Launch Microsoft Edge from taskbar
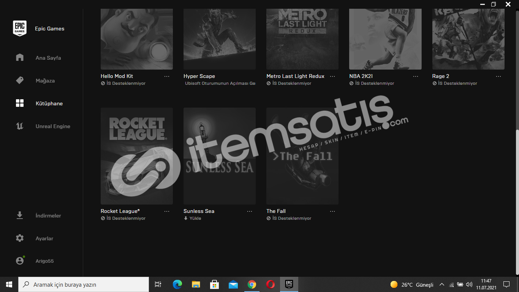 177,284
